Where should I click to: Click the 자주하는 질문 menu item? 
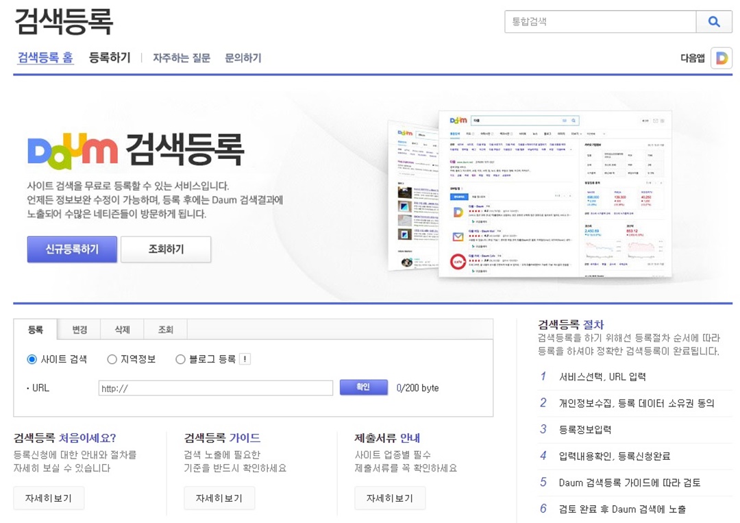182,58
